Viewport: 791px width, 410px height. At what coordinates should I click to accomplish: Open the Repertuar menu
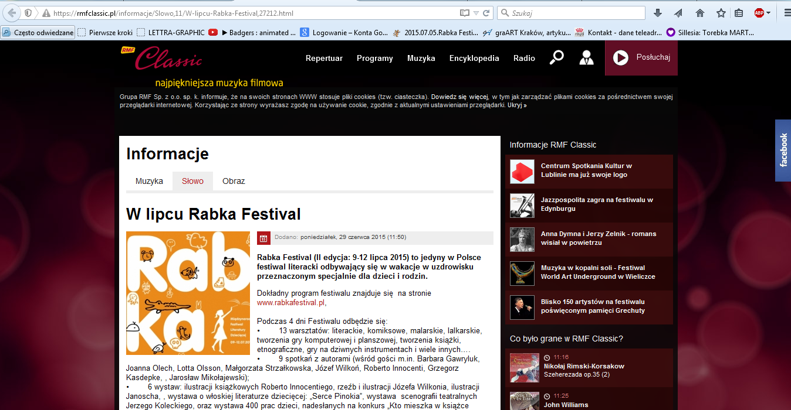[324, 58]
